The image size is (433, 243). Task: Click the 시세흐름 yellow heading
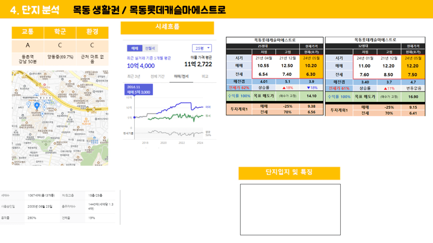(167, 28)
